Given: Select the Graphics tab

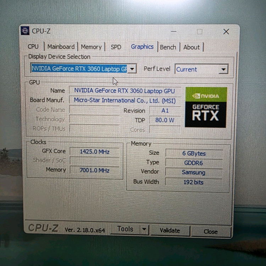Looking at the screenshot, I should pyautogui.click(x=142, y=47).
